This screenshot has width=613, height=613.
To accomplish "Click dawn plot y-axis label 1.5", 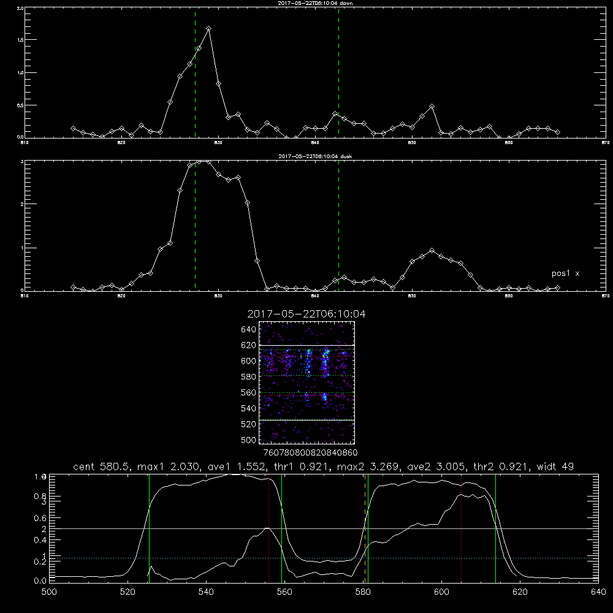I will (x=21, y=40).
